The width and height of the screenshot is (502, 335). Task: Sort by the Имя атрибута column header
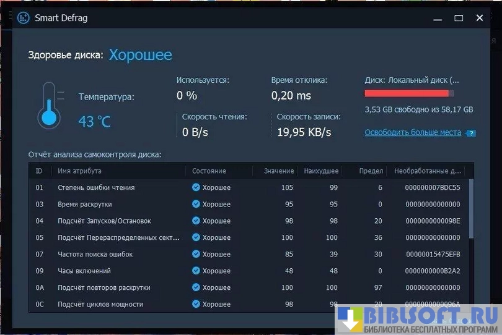(x=79, y=171)
